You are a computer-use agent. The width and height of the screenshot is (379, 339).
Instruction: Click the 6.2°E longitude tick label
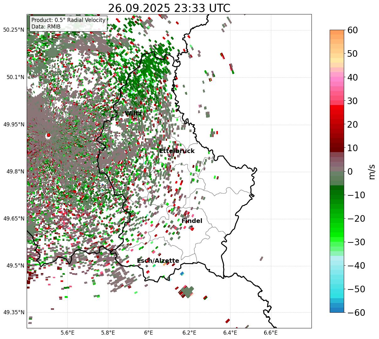pos(190,333)
